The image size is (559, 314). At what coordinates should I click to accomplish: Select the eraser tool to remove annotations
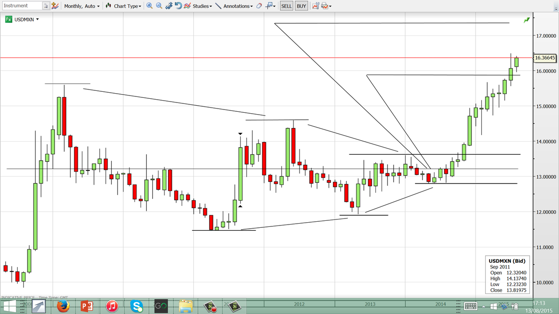(x=259, y=6)
